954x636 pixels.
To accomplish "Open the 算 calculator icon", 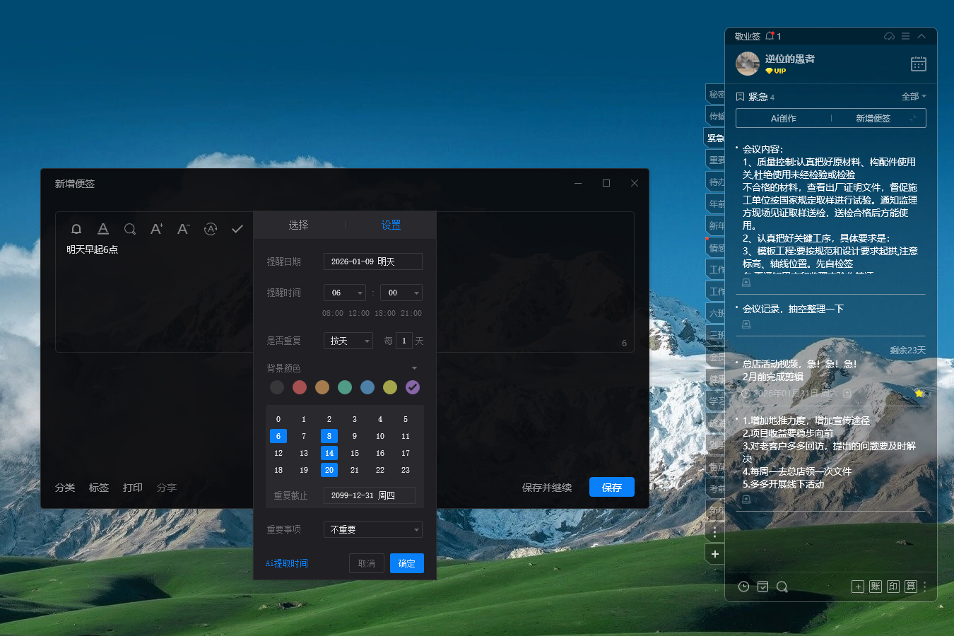I will coord(911,587).
